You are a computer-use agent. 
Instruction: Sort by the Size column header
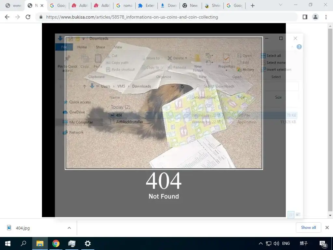tap(278, 97)
